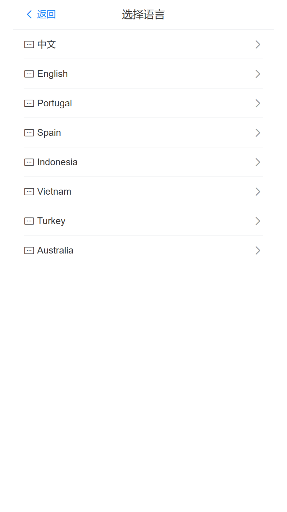Click the message icon beside Portugal
The height and width of the screenshot is (512, 287).
[29, 103]
